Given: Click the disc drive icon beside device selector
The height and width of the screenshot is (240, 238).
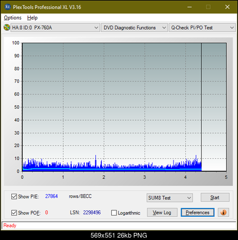Looking at the screenshot, I should pyautogui.click(x=7, y=27).
